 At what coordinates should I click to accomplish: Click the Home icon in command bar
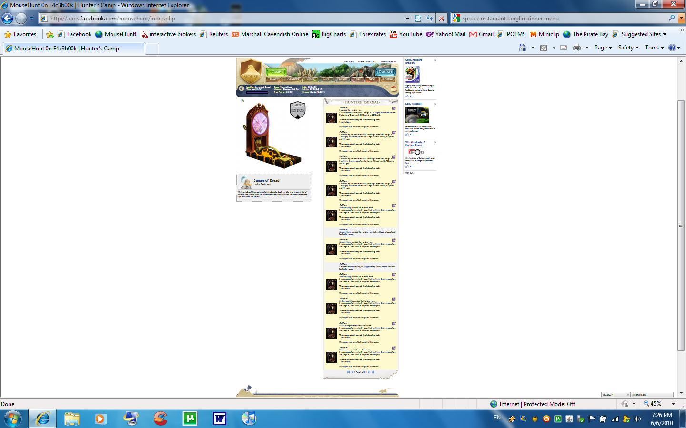[523, 48]
